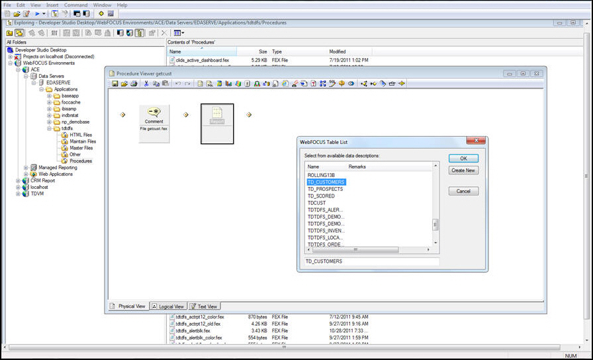Viewport: 593px width, 360px height.
Task: Select TDCUST in the table list
Action: point(316,203)
